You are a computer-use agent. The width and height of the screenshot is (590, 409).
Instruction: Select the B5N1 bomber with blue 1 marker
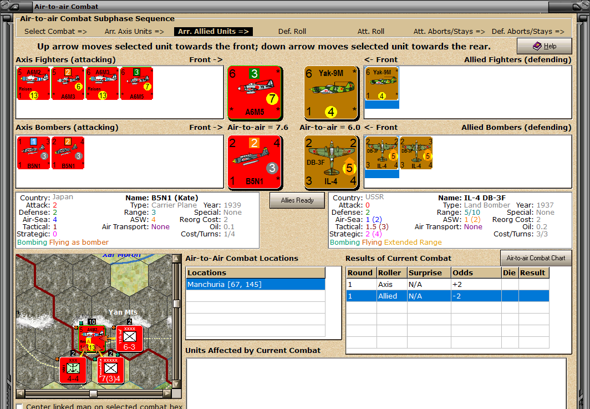[33, 153]
